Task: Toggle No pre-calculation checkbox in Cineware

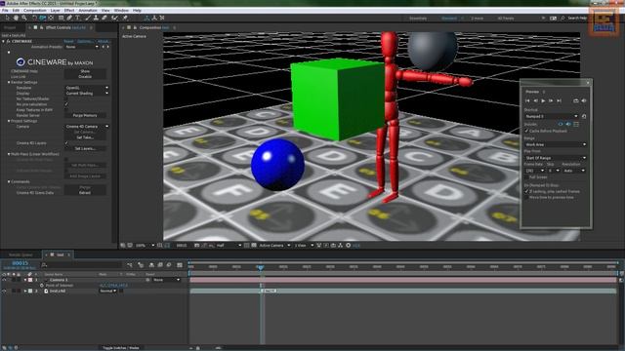Action: pyautogui.click(x=66, y=104)
